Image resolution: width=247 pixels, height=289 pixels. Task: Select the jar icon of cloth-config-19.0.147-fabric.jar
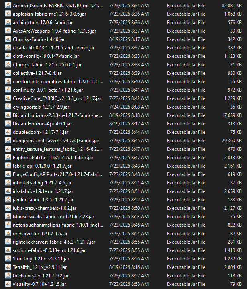click(x=8, y=56)
